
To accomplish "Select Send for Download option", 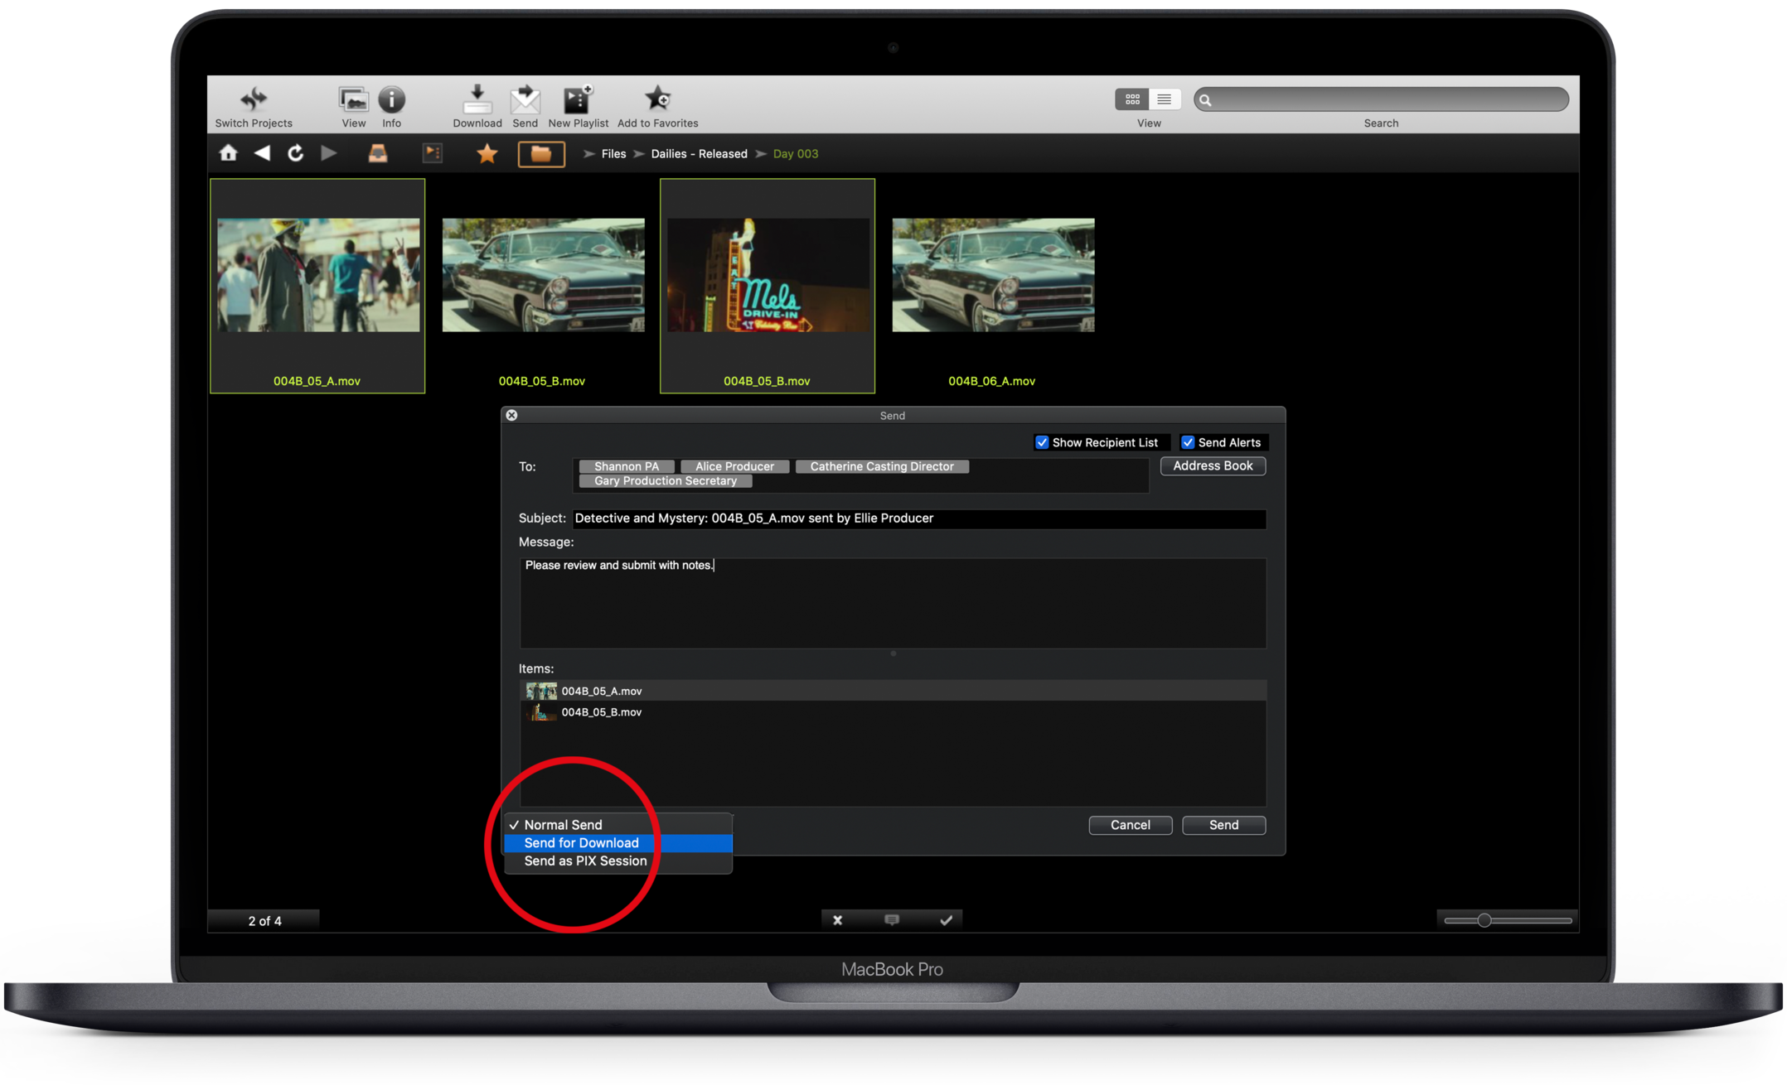I will tap(581, 843).
